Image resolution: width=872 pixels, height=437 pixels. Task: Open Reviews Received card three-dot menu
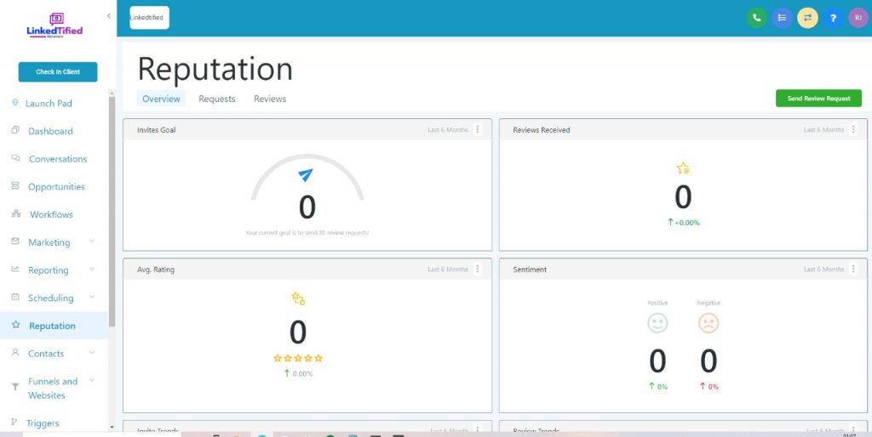coord(853,129)
